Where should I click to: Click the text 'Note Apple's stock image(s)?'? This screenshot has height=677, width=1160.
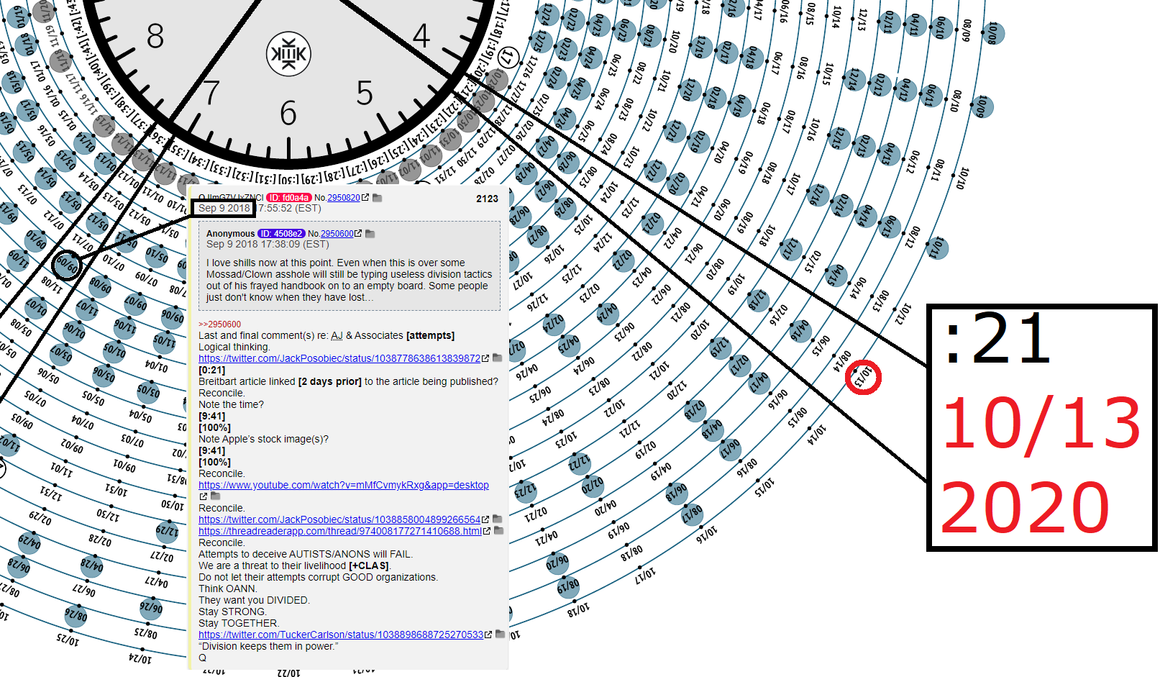click(x=263, y=439)
